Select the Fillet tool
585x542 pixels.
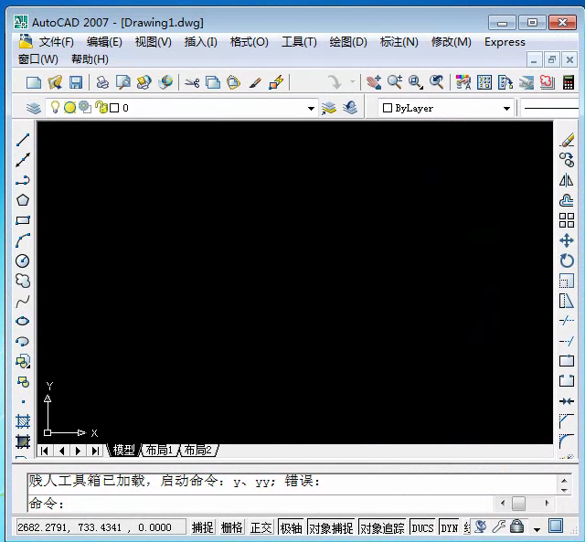tap(567, 441)
